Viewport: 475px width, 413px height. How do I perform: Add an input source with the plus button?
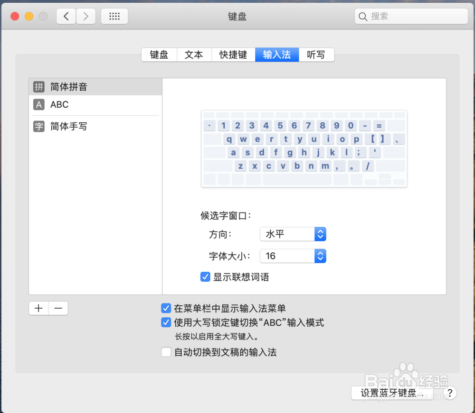coord(38,308)
